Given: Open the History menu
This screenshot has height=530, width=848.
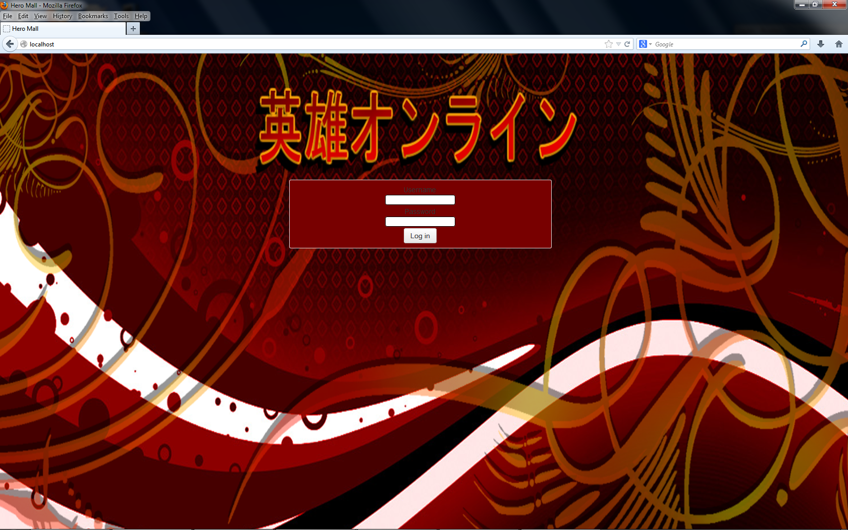Looking at the screenshot, I should [x=62, y=16].
